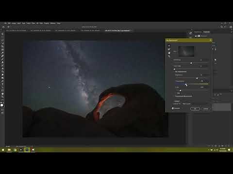
Task: Select the Brush tool in main toolbar
Action: point(2,59)
